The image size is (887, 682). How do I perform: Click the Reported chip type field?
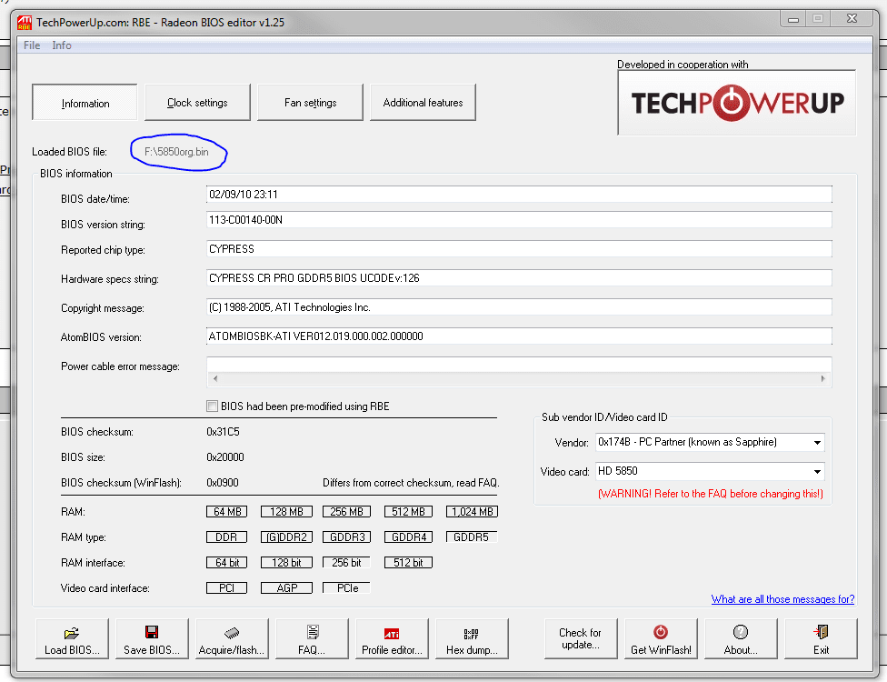click(519, 249)
